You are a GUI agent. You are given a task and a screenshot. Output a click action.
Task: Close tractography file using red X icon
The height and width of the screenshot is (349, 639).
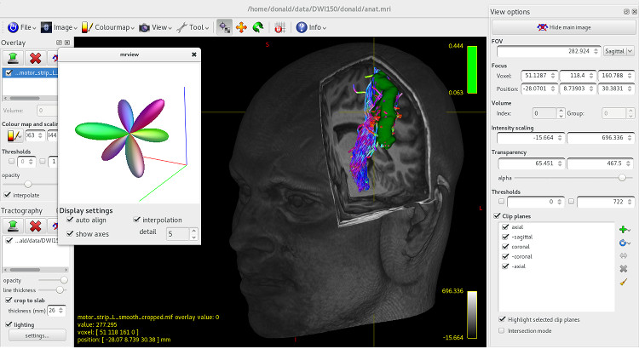coord(36,226)
